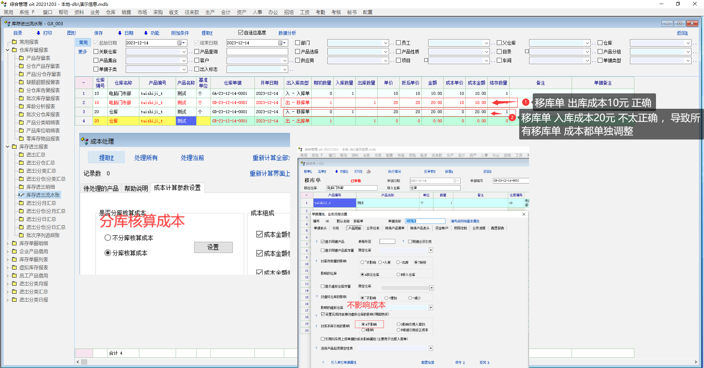The height and width of the screenshot is (368, 704).
Task: Open the 产品集合 dropdown list
Action: pos(184,60)
